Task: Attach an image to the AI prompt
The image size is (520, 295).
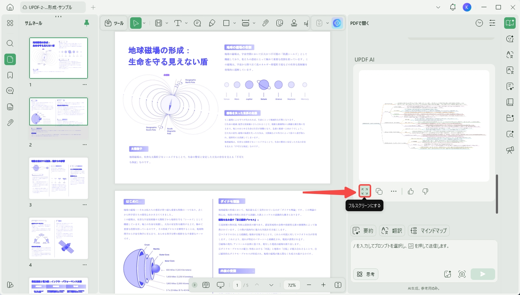Action: tap(448, 274)
